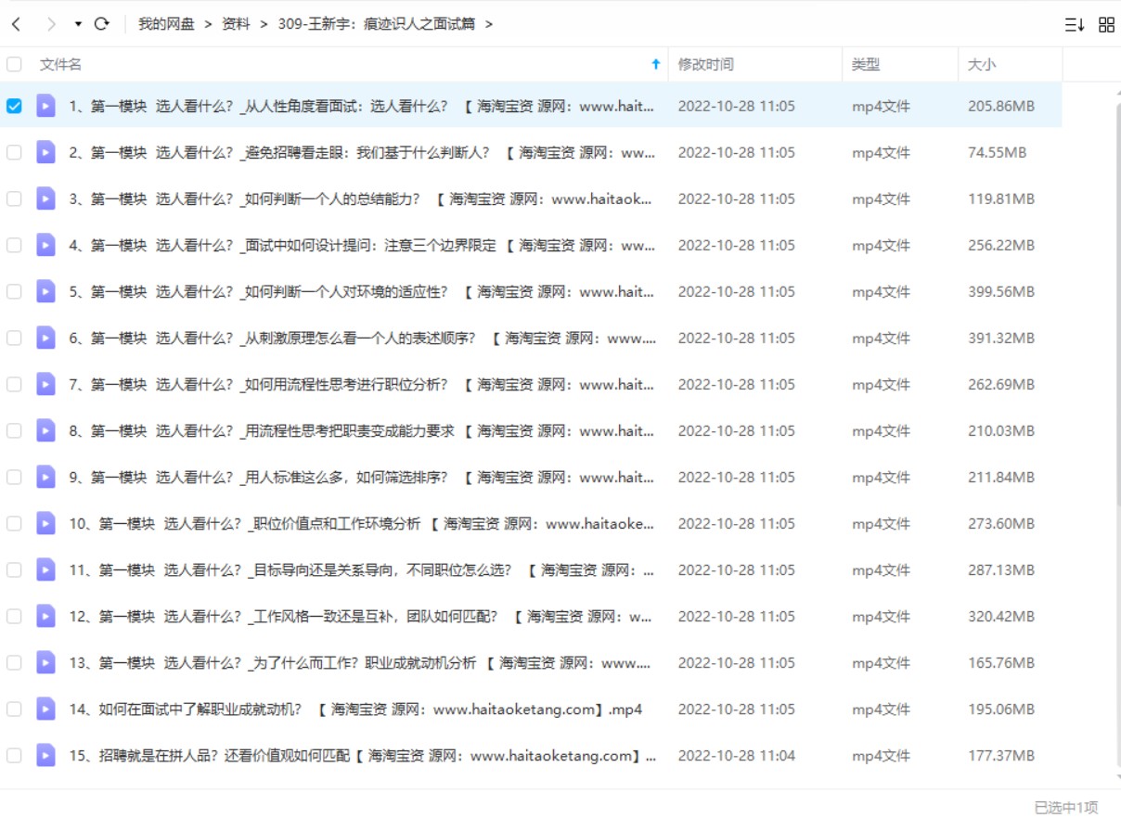Check the checkbox for file 11
This screenshot has height=818, width=1121.
[x=14, y=569]
